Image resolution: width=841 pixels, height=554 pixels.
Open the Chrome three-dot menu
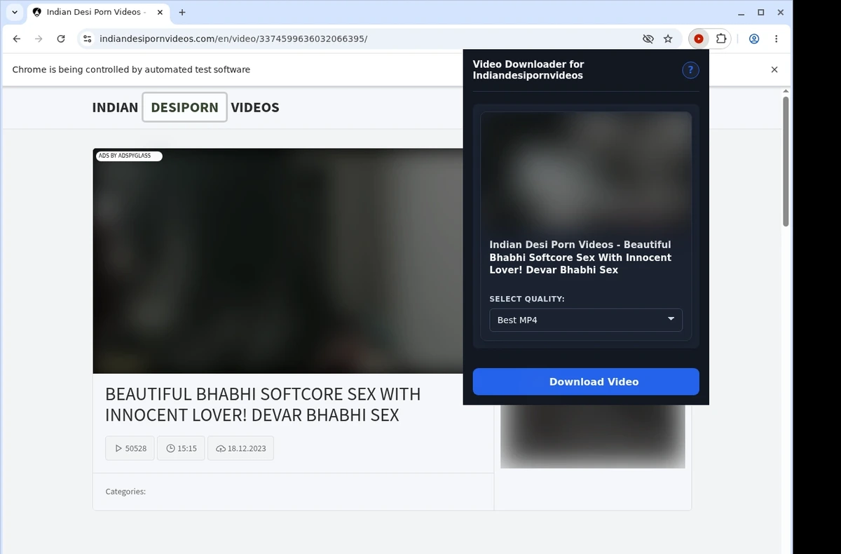click(777, 39)
